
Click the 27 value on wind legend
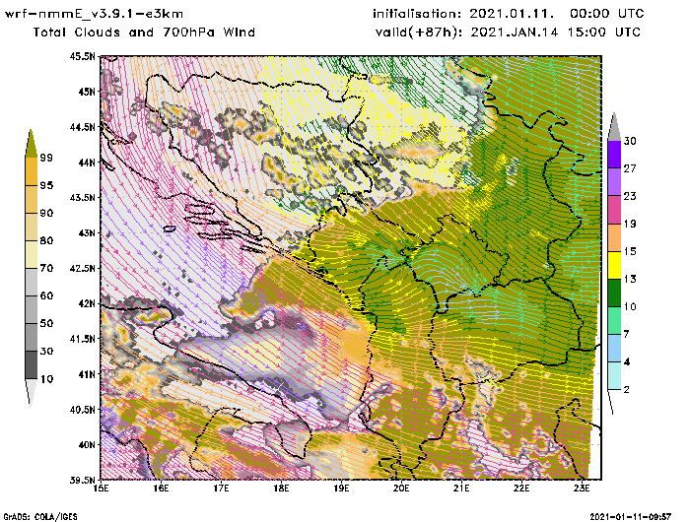coord(630,168)
